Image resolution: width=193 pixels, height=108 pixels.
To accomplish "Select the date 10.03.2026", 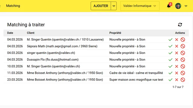I will click(x=15, y=66).
